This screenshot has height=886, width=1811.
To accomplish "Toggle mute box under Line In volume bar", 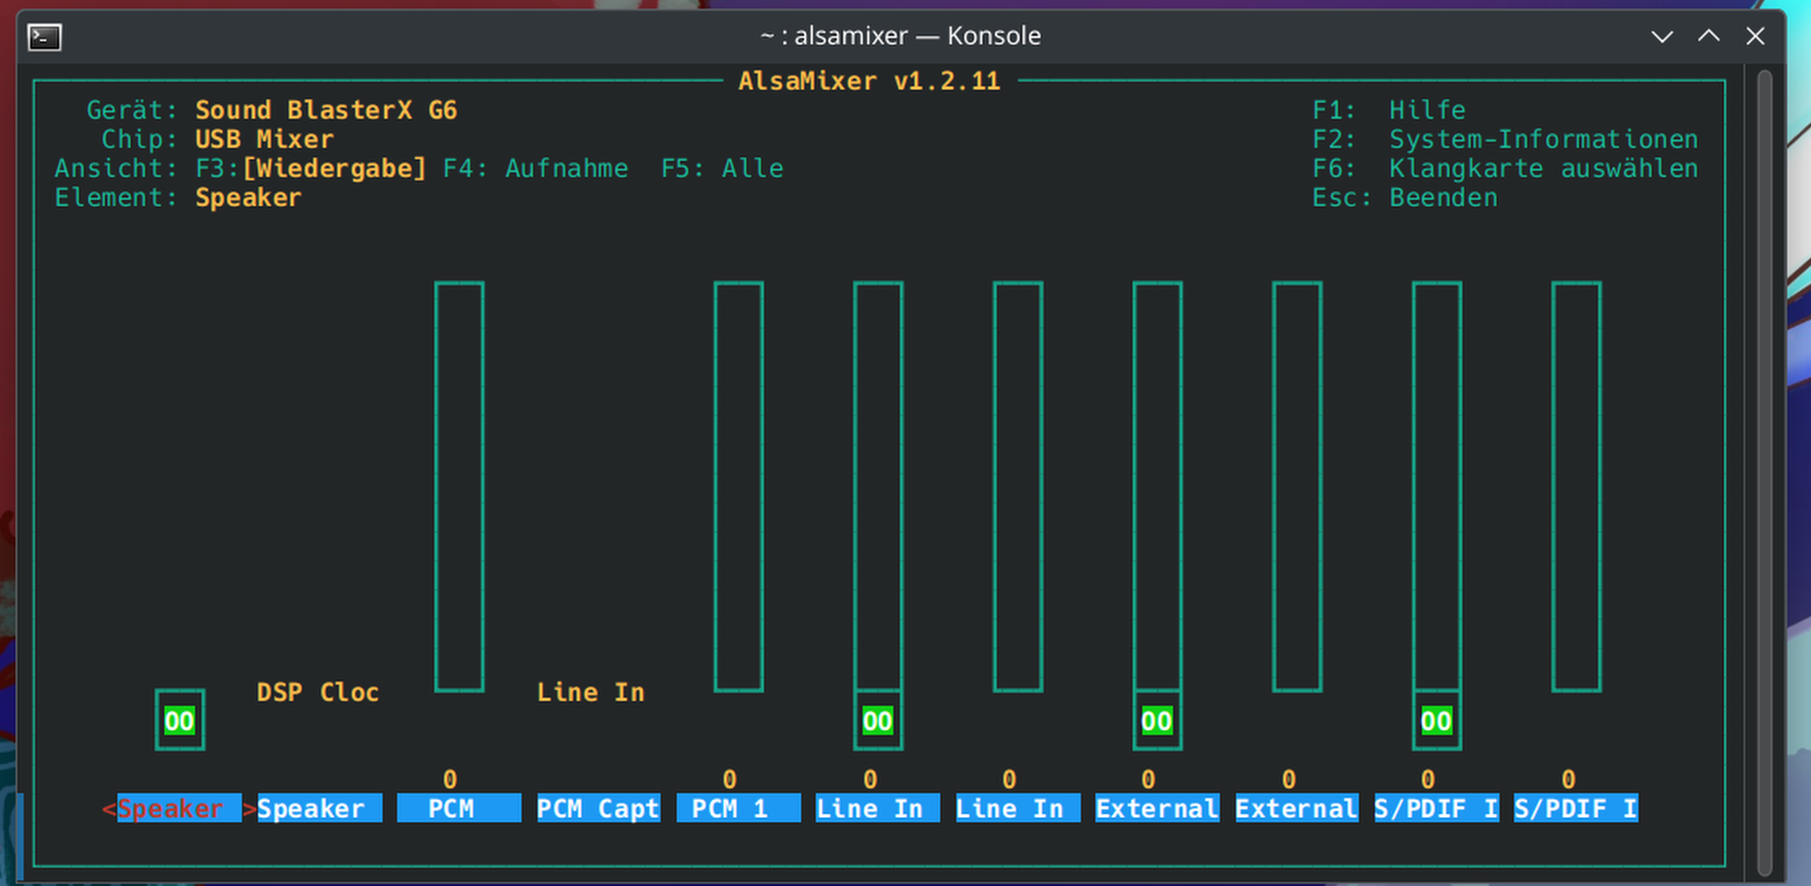I will click(x=878, y=721).
